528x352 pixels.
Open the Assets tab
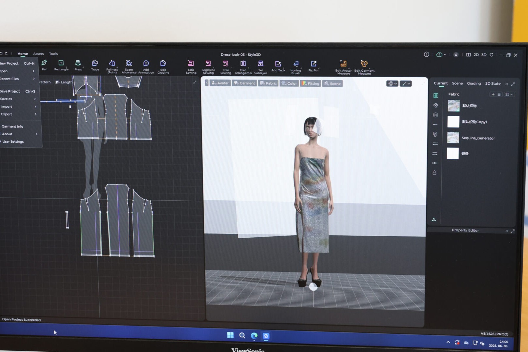click(x=38, y=54)
